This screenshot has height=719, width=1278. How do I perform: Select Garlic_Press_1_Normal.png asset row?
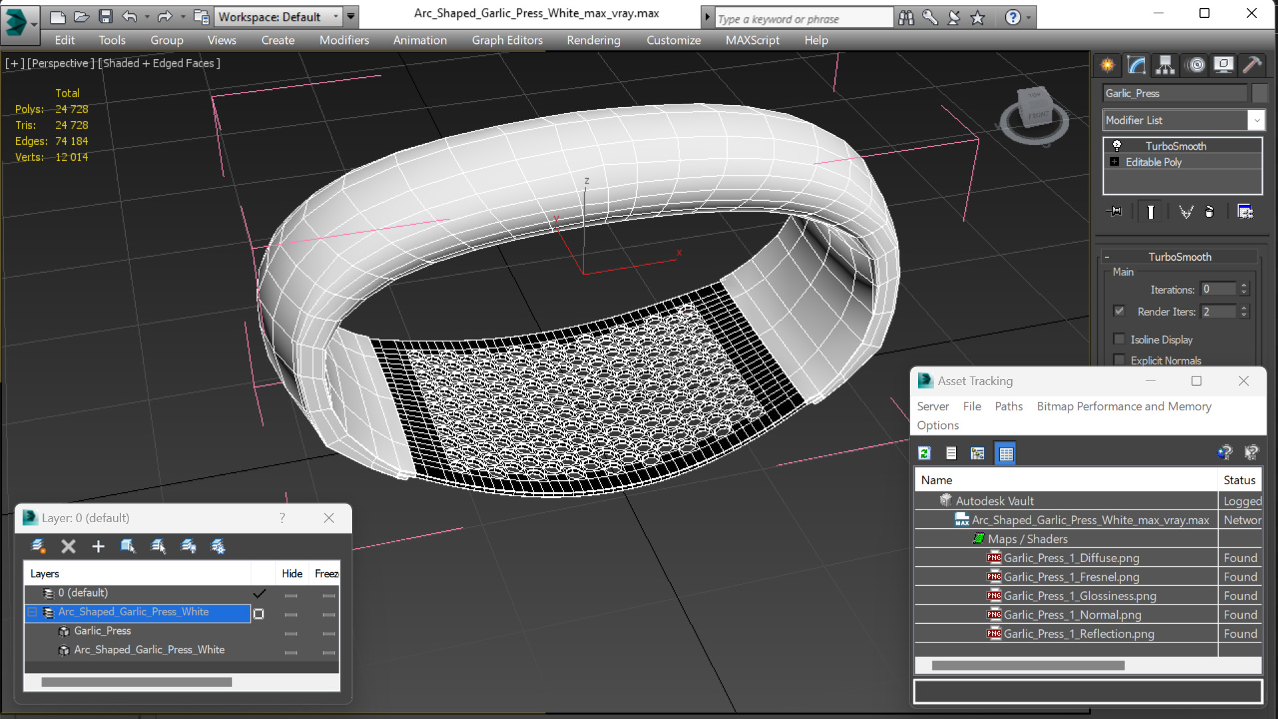pos(1072,615)
